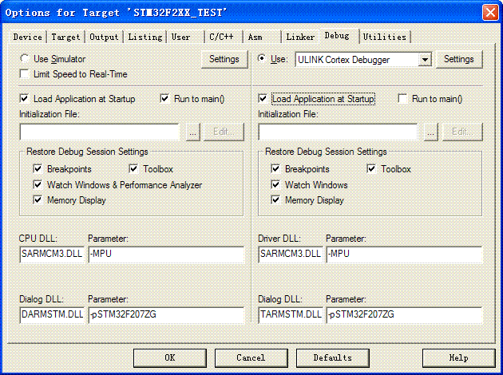The image size is (503, 375).
Task: Open the Target tab
Action: pyautogui.click(x=65, y=37)
